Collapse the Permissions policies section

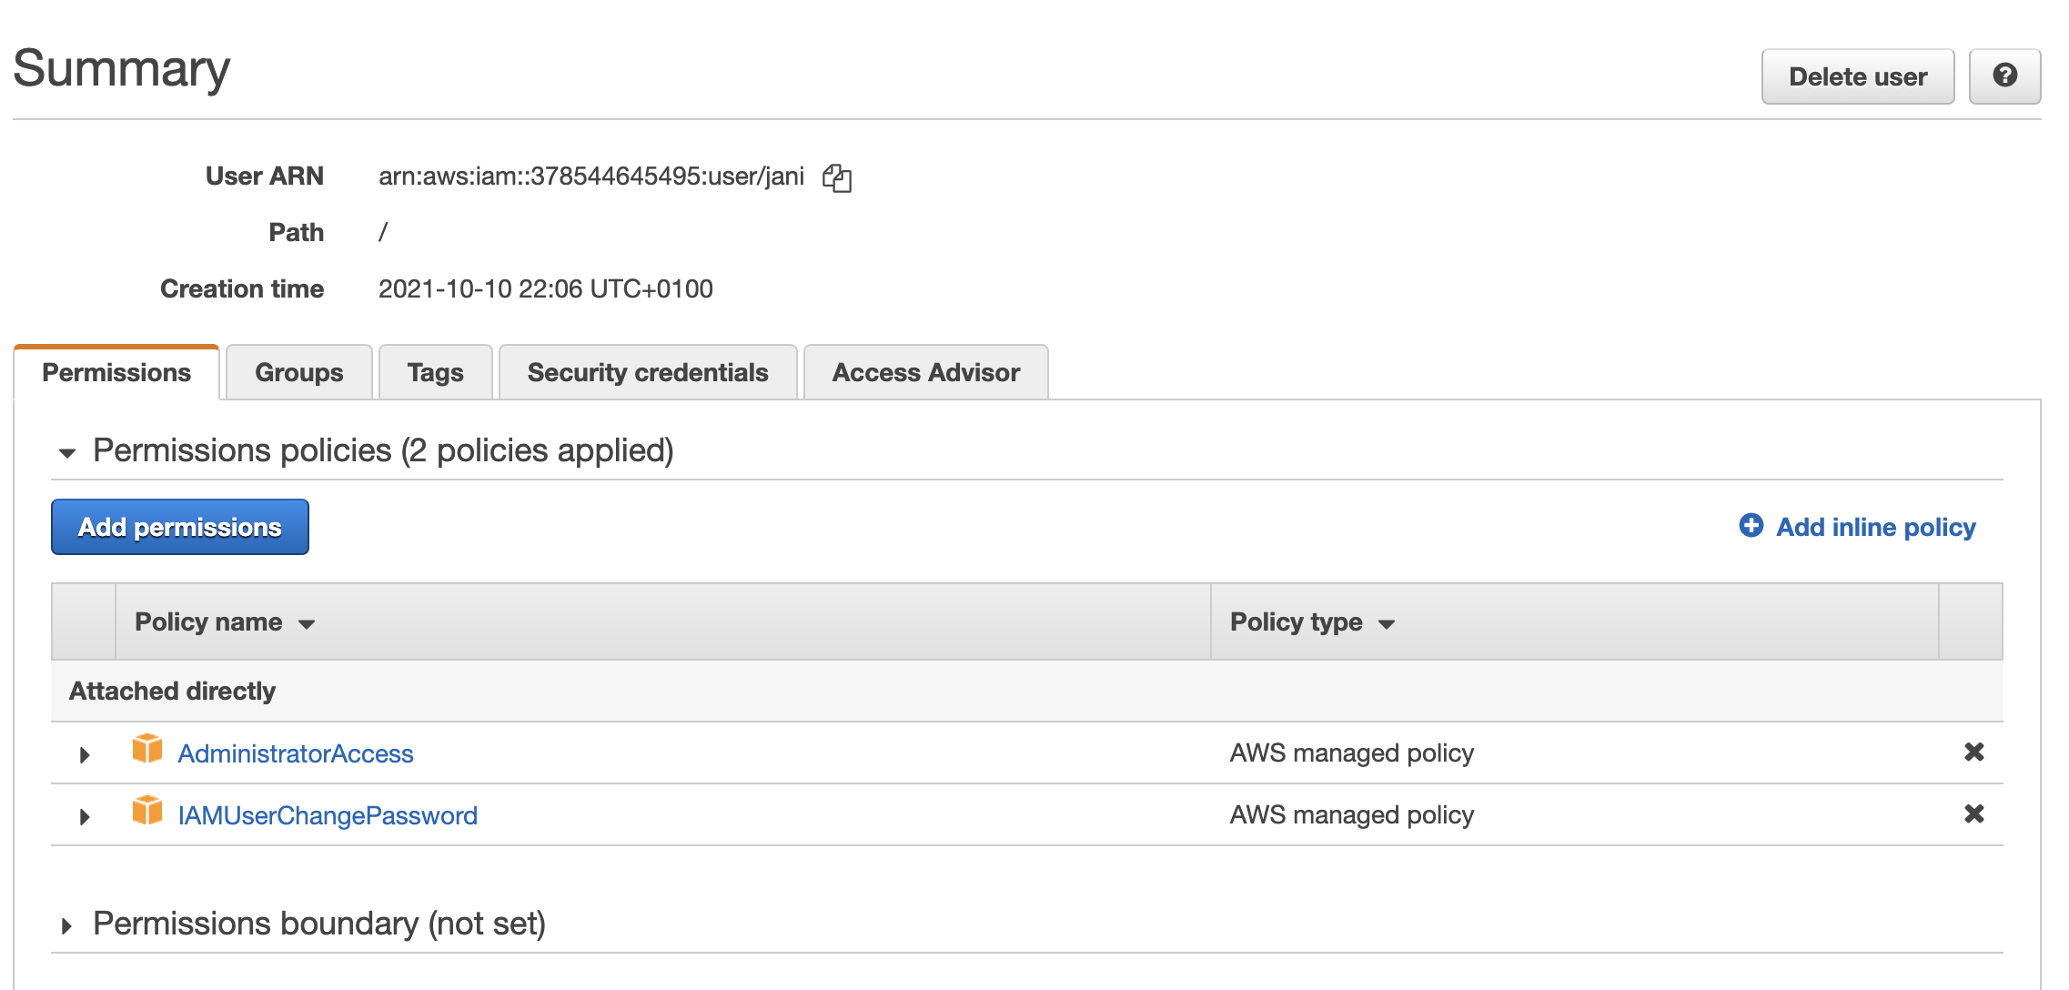point(67,452)
